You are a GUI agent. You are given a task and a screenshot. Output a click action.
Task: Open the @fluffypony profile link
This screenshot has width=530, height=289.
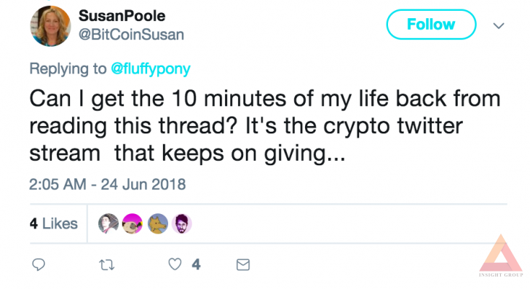click(151, 69)
